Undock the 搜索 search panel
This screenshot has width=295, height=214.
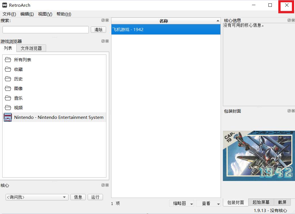103,20
